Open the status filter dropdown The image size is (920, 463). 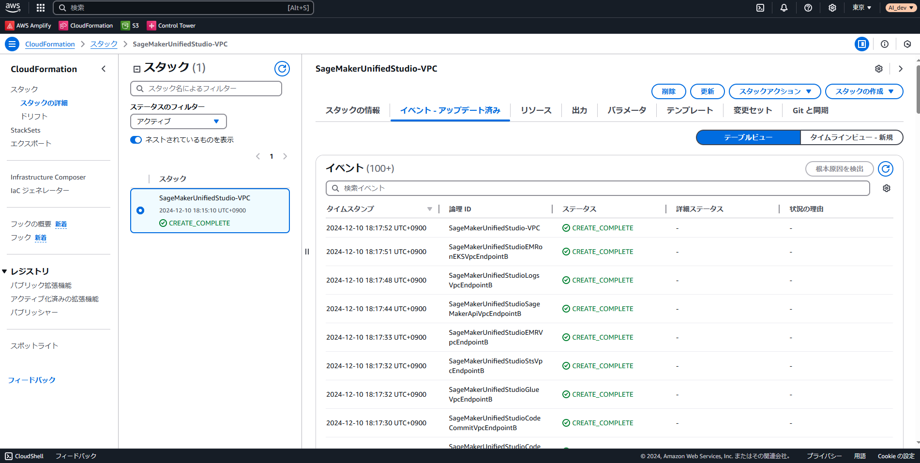click(x=179, y=121)
